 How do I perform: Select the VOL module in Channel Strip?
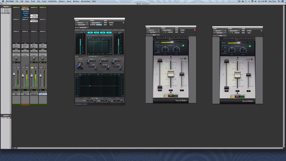coord(109,33)
